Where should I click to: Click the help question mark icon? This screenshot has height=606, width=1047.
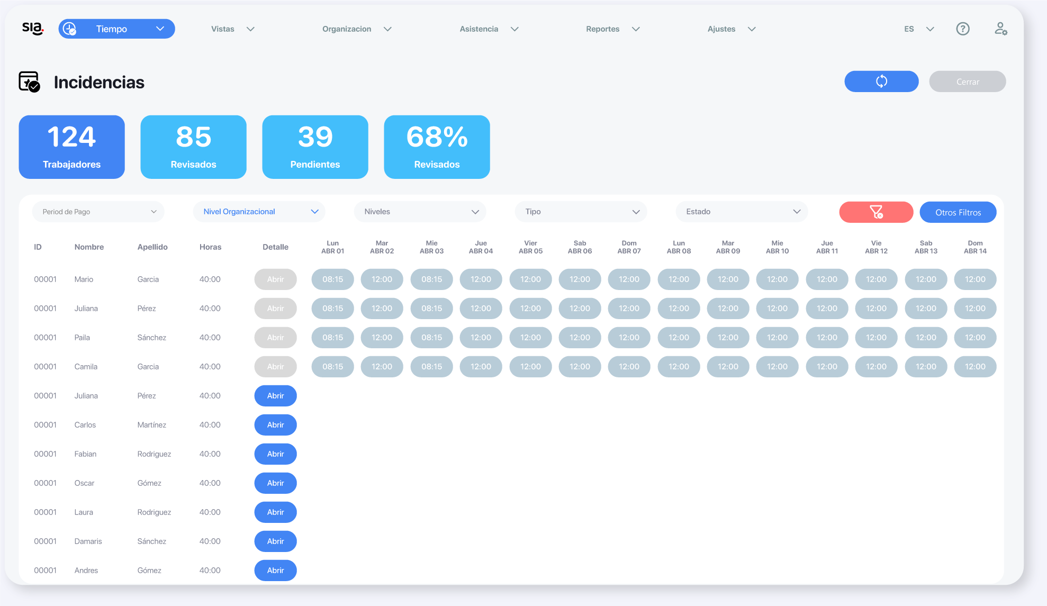point(962,29)
